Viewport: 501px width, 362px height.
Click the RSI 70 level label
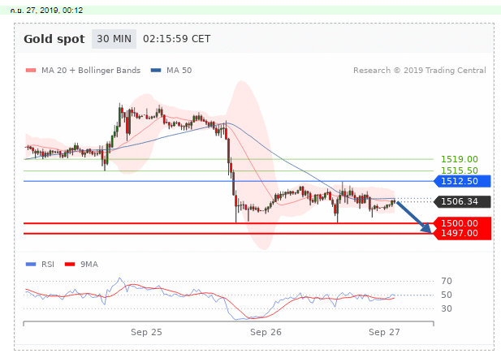[447, 281]
